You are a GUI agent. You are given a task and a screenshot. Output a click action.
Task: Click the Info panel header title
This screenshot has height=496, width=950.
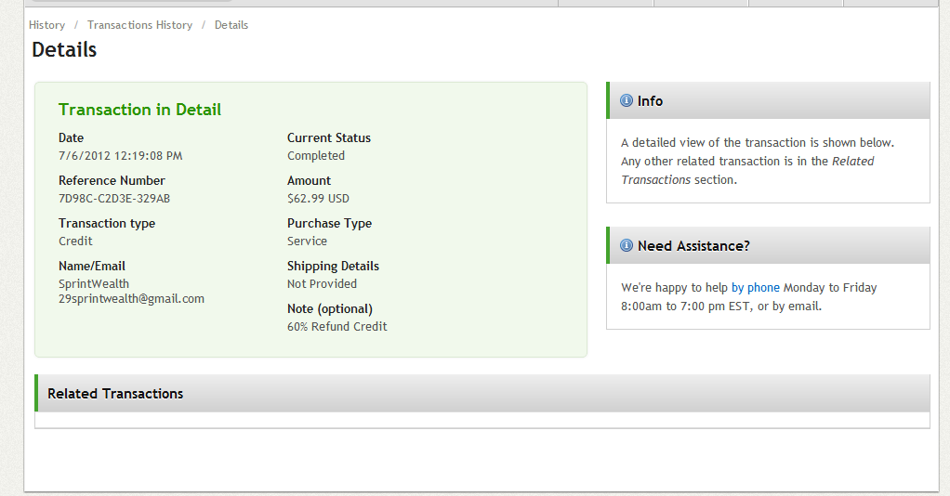[650, 101]
